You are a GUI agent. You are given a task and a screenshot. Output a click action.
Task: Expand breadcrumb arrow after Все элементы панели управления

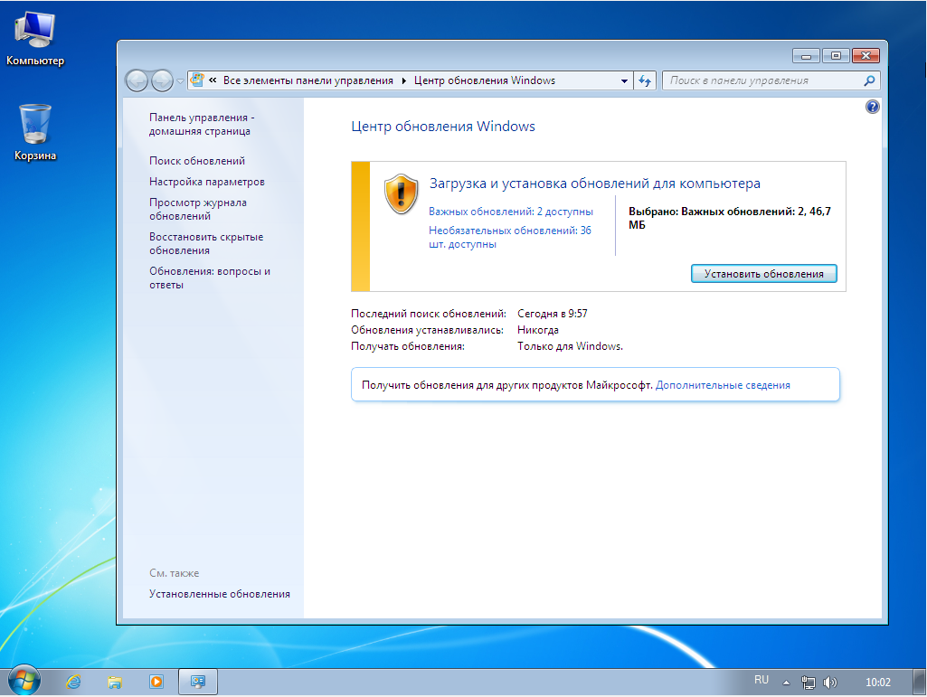pyautogui.click(x=403, y=81)
